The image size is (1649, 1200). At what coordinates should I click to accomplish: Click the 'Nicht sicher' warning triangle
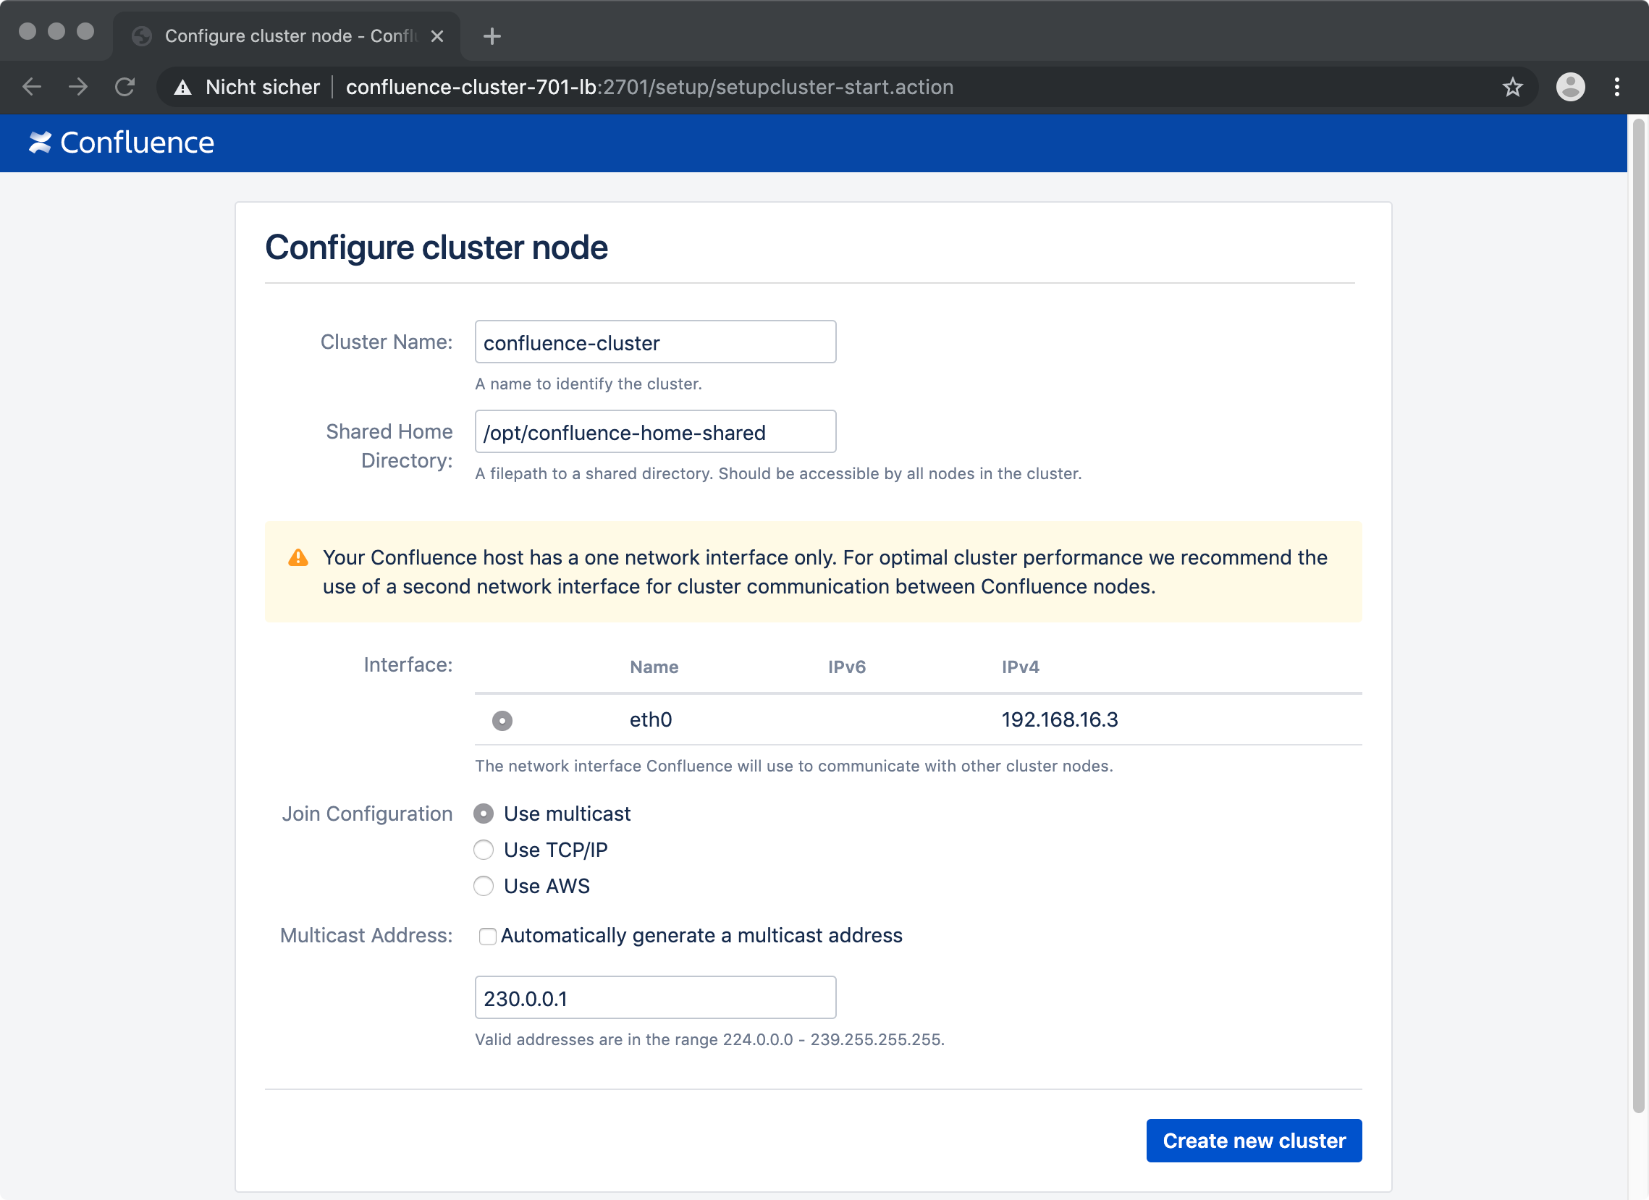tap(182, 88)
